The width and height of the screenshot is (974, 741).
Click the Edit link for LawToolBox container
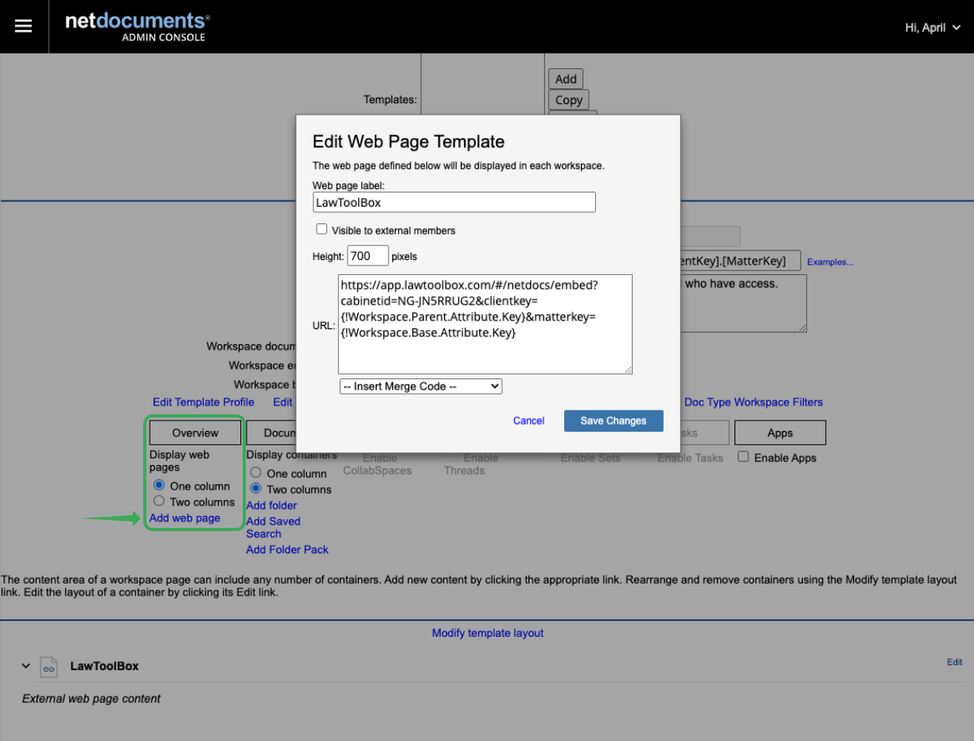coord(954,661)
